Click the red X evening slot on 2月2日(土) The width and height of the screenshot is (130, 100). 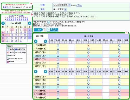point(119,56)
